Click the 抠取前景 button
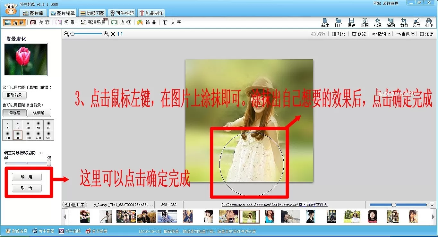This screenshot has width=438, height=237. [14, 95]
